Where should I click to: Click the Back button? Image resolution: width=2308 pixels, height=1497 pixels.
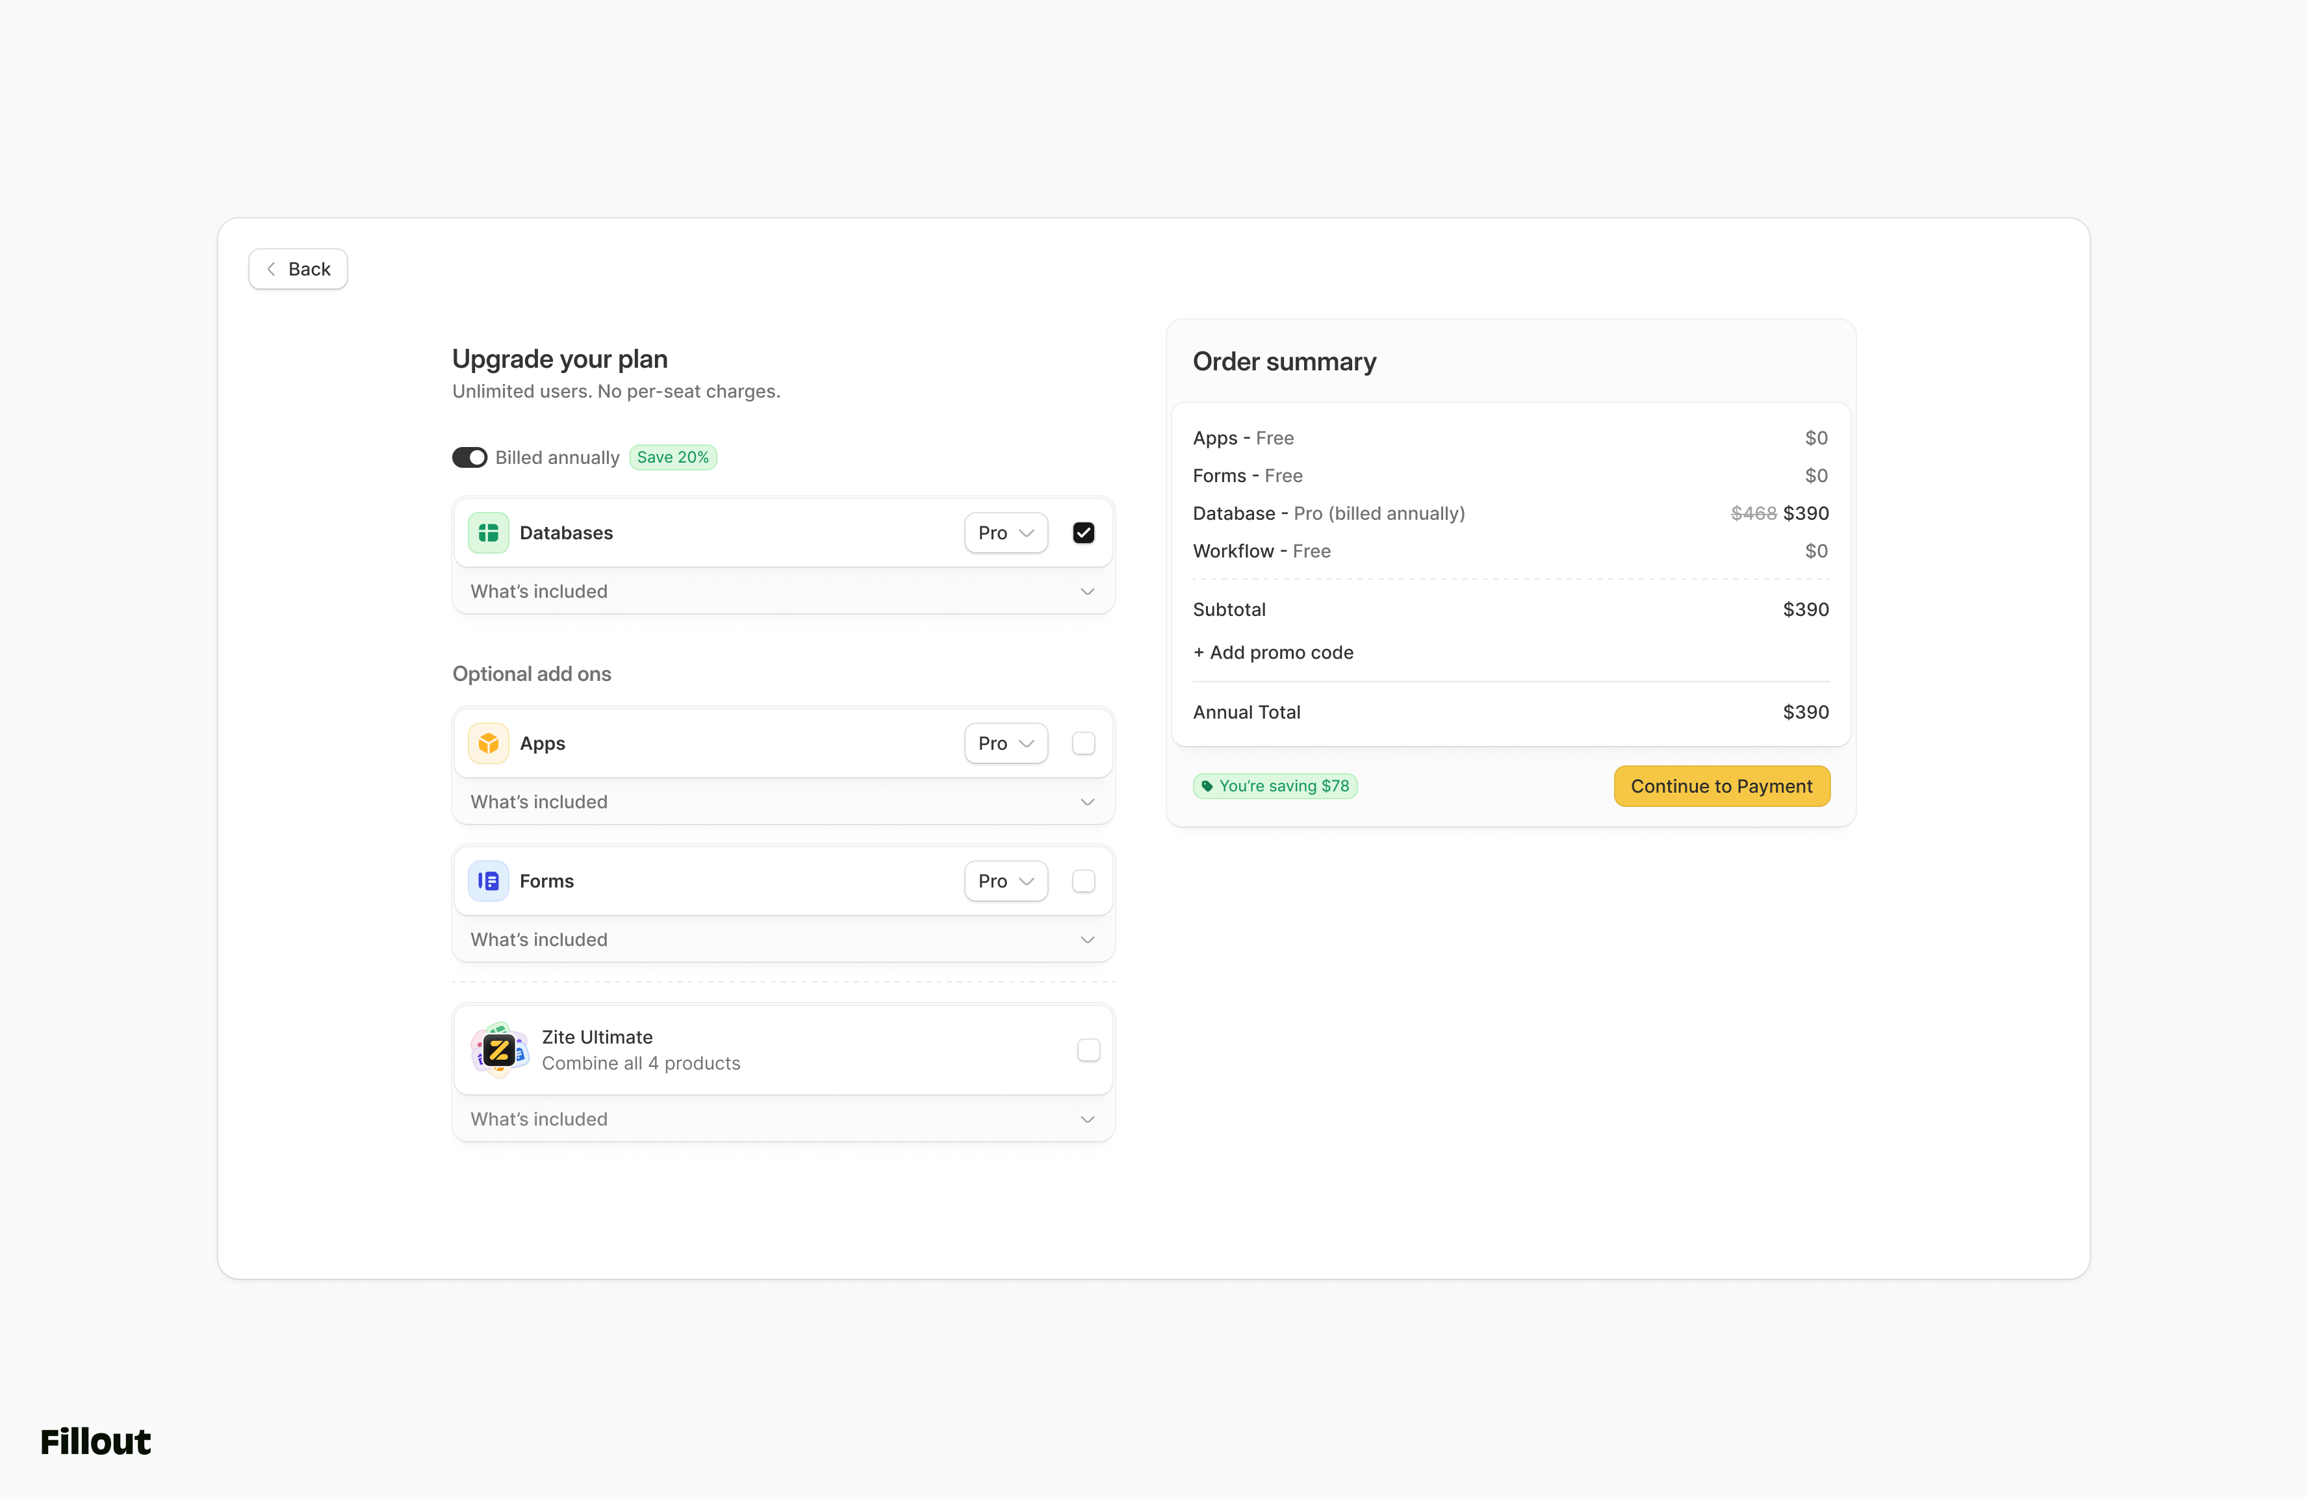click(298, 268)
